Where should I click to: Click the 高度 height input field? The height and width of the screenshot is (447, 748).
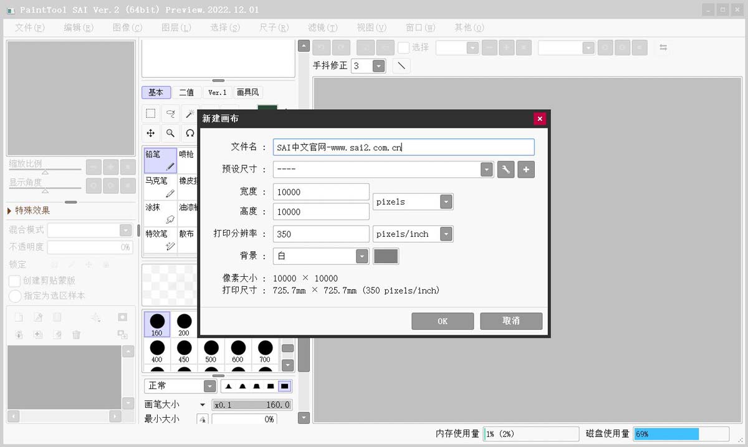(x=321, y=211)
